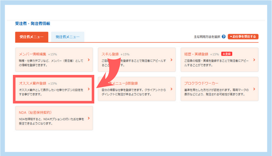Open the オススメ案件登録 card title

click(x=32, y=83)
